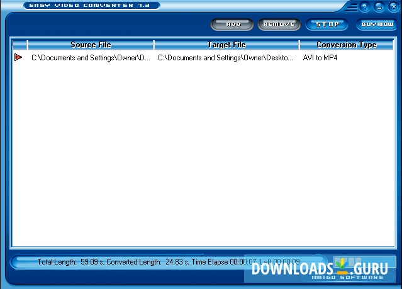Click the 'Converted Length: 24.83 s' status text
This screenshot has width=402, height=289.
point(147,262)
